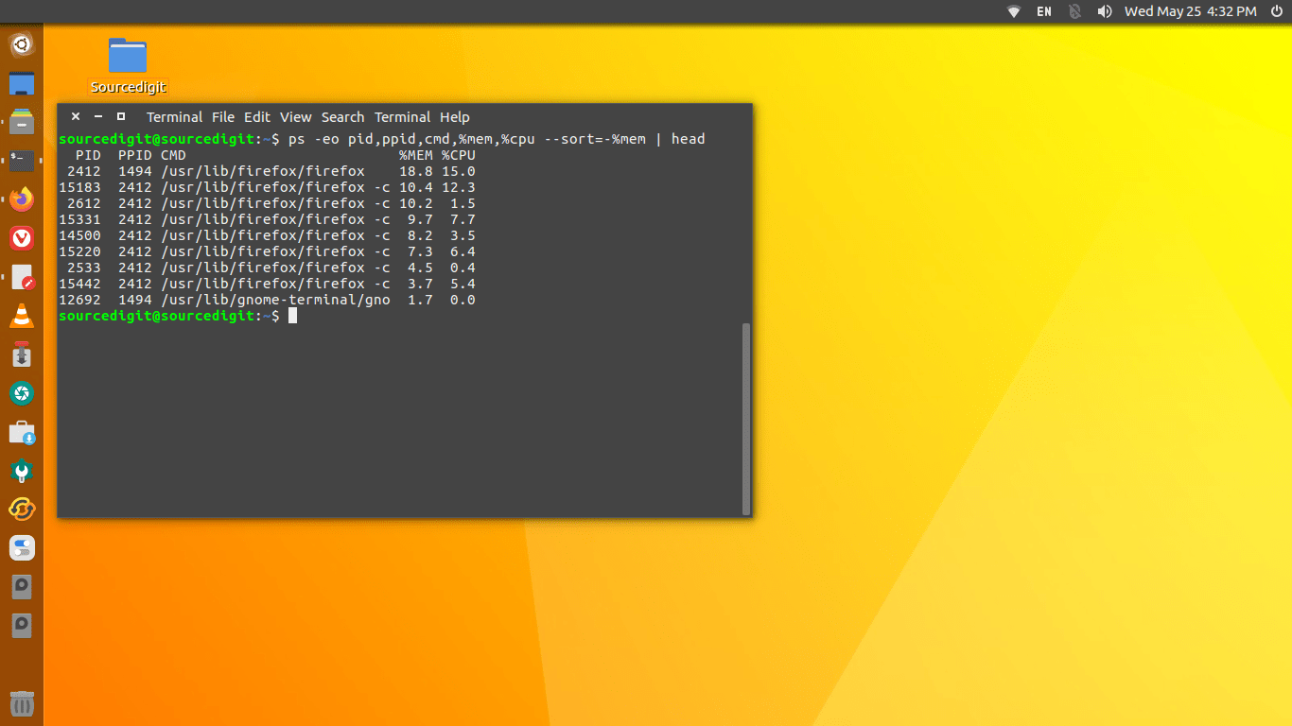This screenshot has height=726, width=1292.
Task: Open the Sourcedigit desktop folder
Action: pyautogui.click(x=128, y=55)
